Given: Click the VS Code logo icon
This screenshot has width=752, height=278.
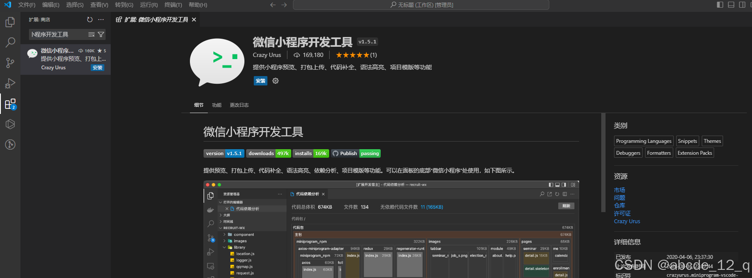Looking at the screenshot, I should point(8,5).
